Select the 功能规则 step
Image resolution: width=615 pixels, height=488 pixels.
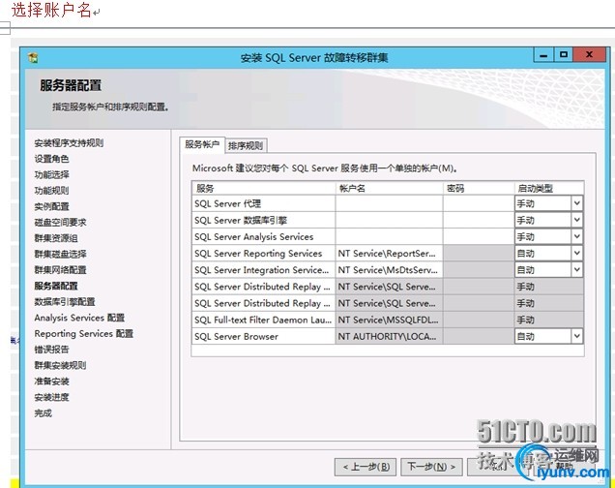coord(51,191)
